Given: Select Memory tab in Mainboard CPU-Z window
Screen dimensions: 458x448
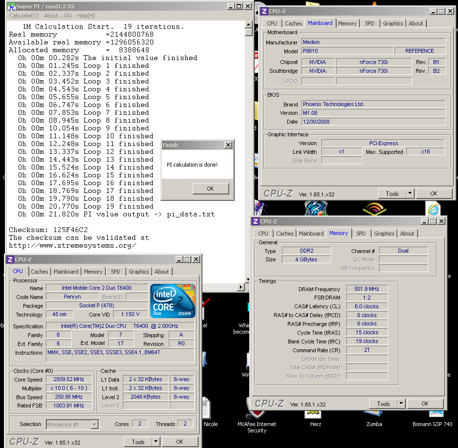Looking at the screenshot, I should click(x=347, y=23).
